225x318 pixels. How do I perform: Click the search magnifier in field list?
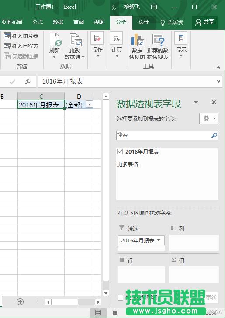[214, 135]
